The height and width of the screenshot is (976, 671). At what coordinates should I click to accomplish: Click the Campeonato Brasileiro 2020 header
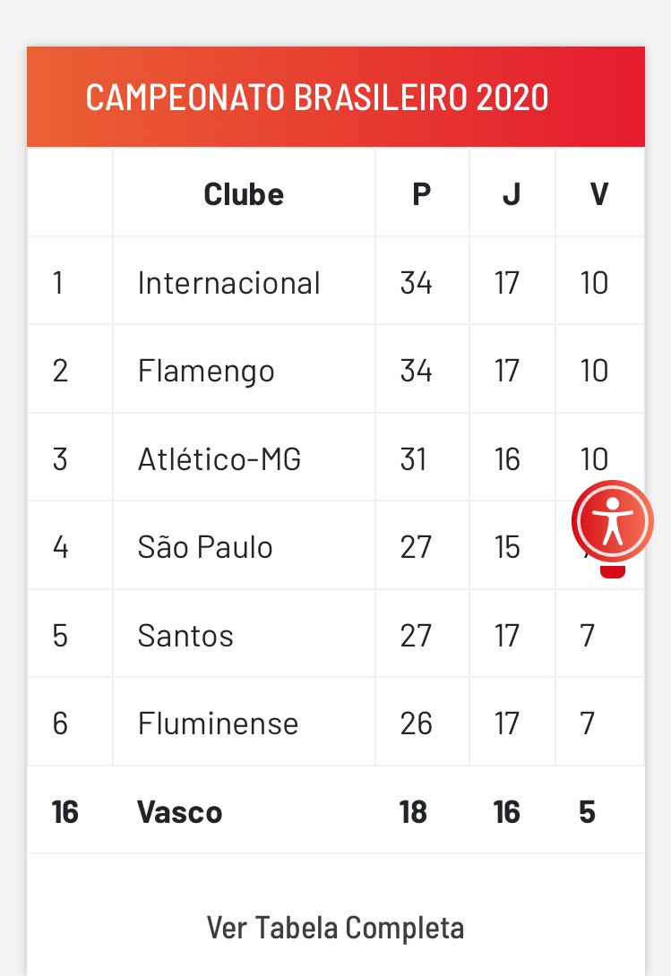coord(317,98)
